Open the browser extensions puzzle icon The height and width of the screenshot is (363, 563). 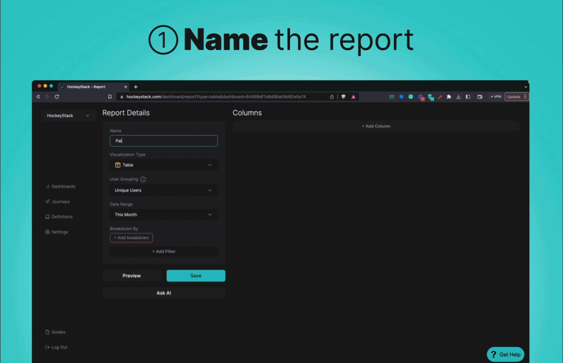click(449, 97)
